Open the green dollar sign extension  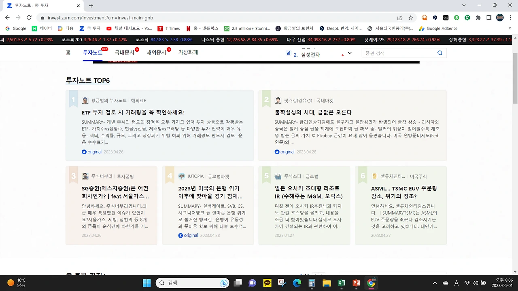coord(456,18)
